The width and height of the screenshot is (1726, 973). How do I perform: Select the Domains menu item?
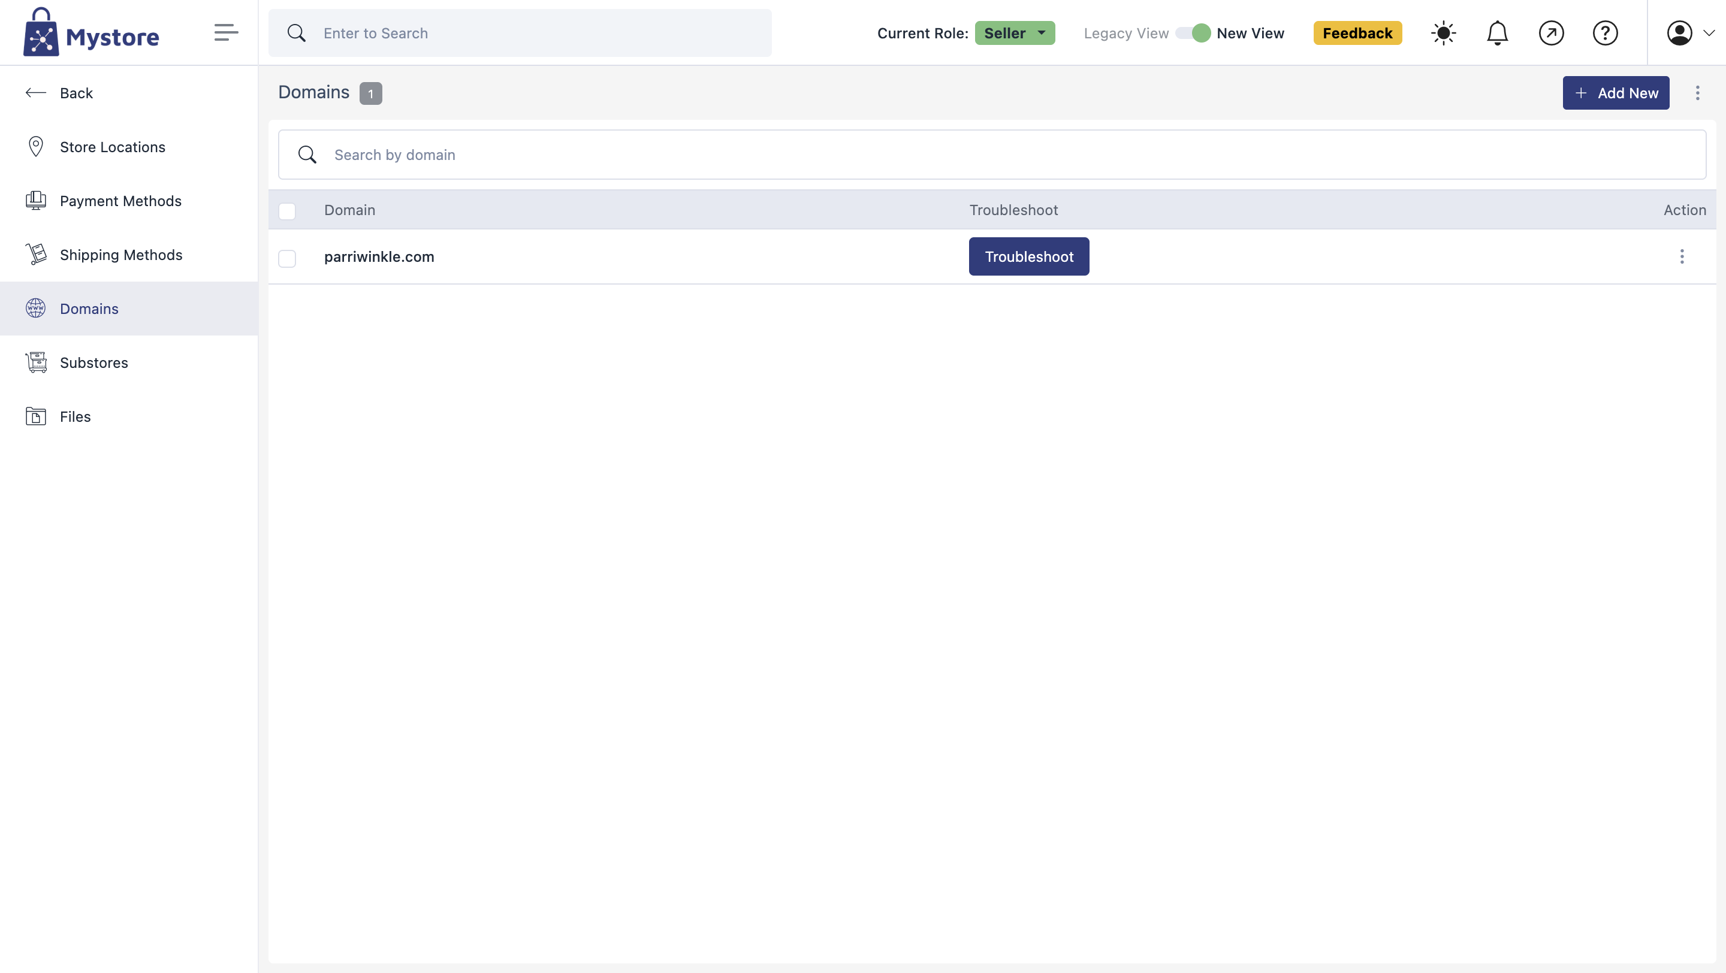pos(129,309)
